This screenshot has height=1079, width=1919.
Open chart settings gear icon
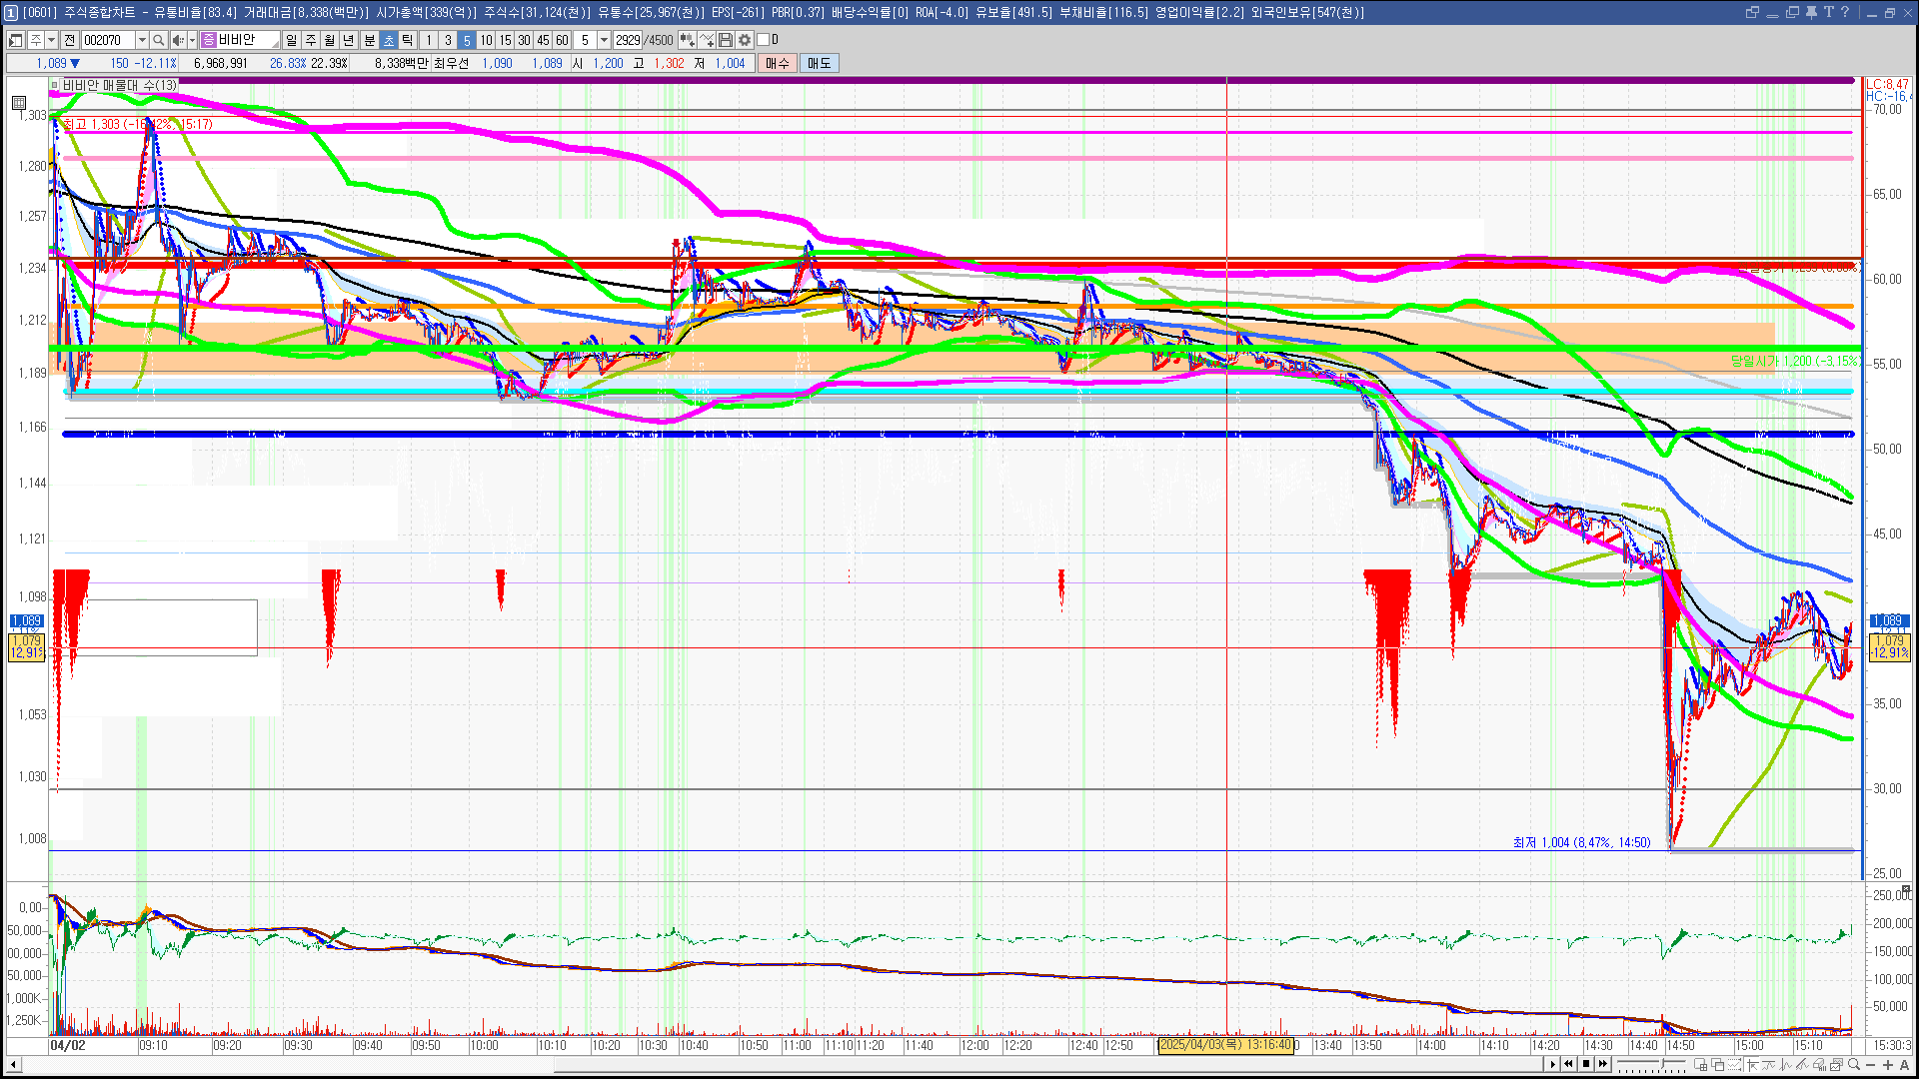point(745,40)
